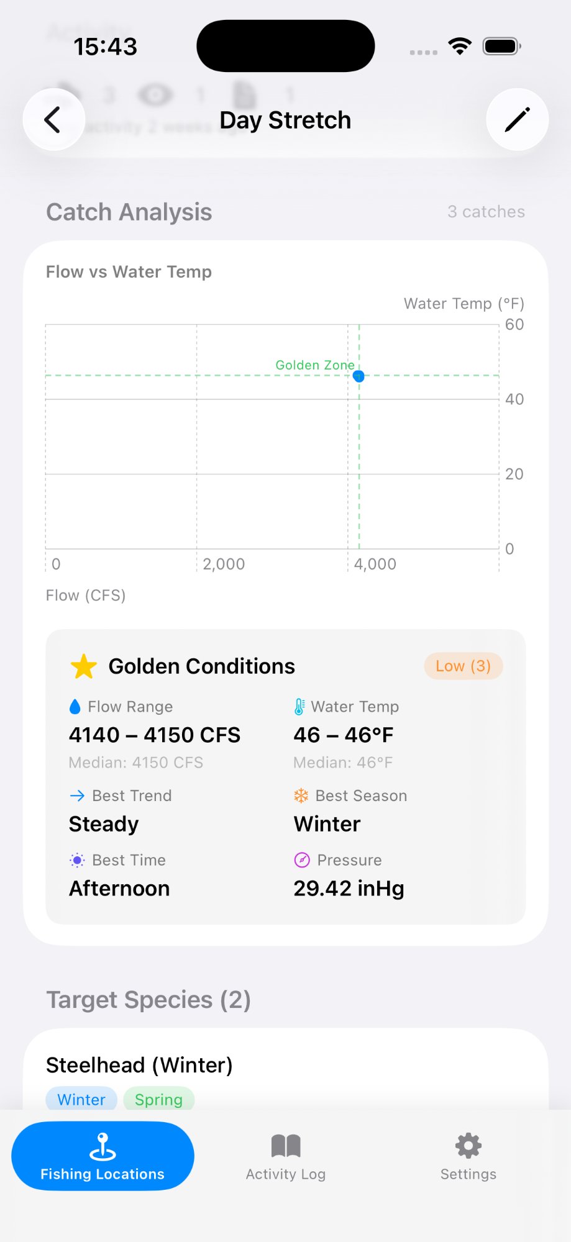
Task: Tap the gold star Golden Conditions icon
Action: (84, 666)
